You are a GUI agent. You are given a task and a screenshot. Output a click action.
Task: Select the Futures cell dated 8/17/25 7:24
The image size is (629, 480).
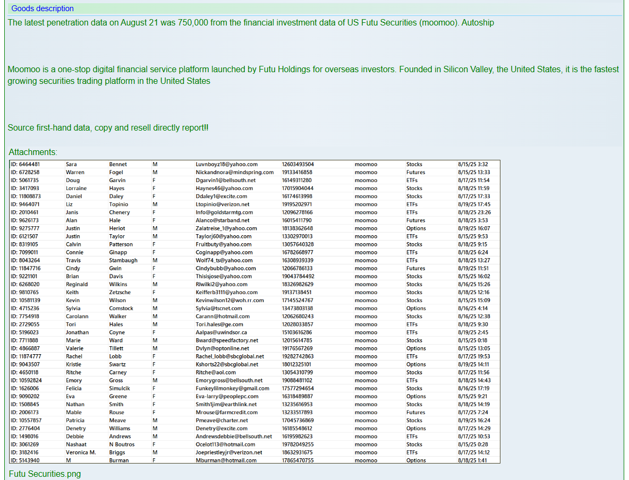[415, 413]
